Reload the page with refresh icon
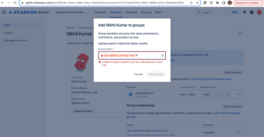 pos(15,3)
